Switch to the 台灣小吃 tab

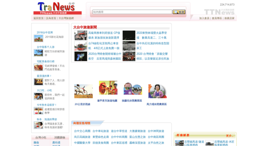pyautogui.click(x=41, y=137)
